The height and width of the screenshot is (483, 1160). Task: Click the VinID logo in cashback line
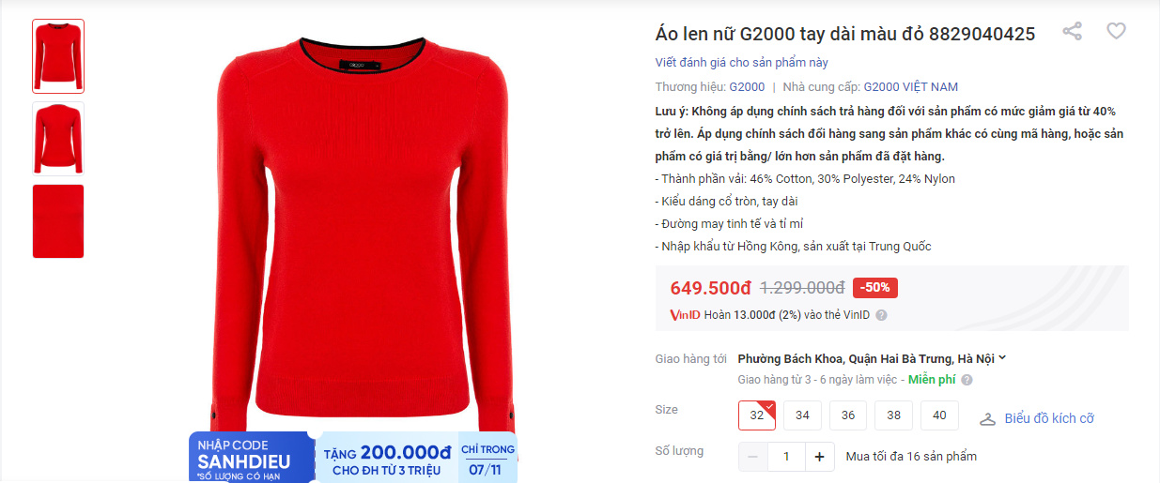[x=686, y=315]
